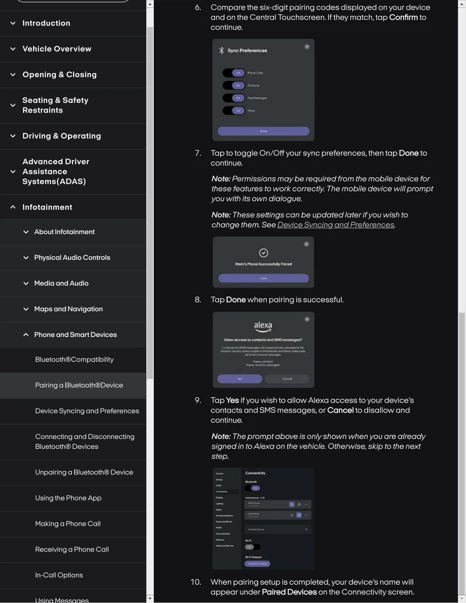
Task: Click more options dots for Mark's Phone
Action: pos(306,504)
